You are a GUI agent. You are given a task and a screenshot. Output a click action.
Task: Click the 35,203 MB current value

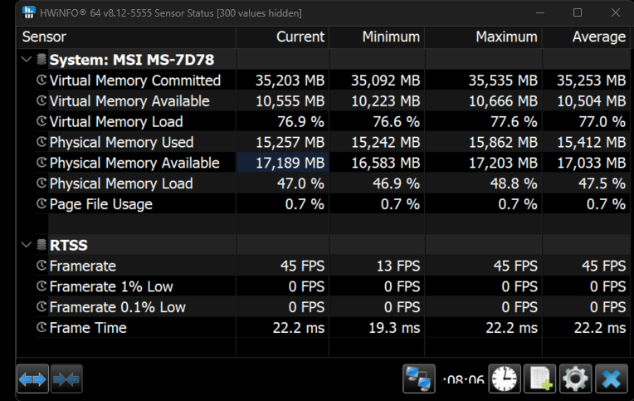point(290,81)
